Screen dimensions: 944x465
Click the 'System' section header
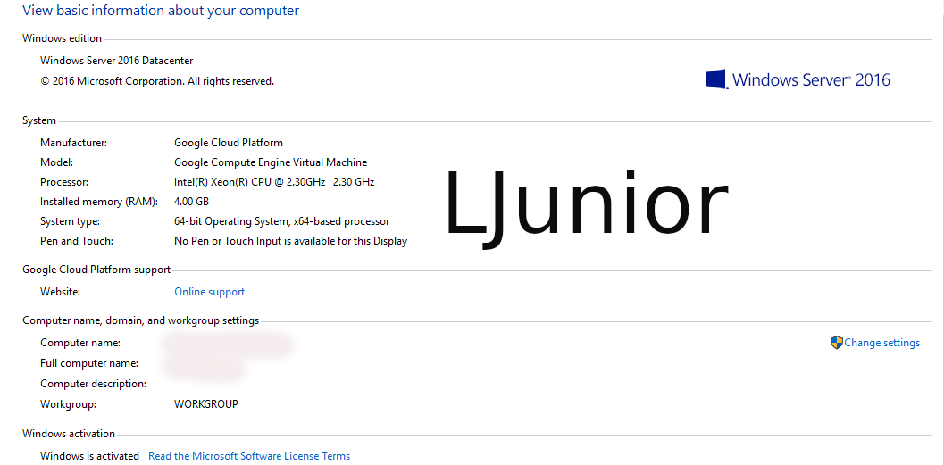click(39, 120)
